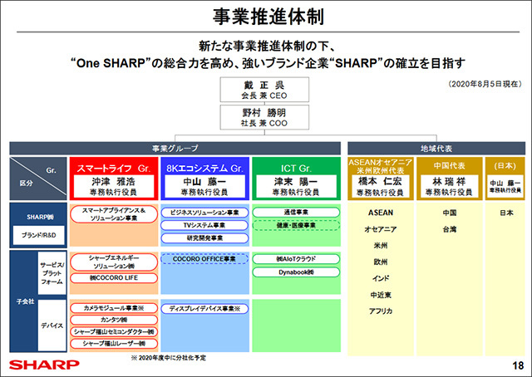
Task: Click the シャープエネルギーソリューション pill
Action: pyautogui.click(x=114, y=262)
